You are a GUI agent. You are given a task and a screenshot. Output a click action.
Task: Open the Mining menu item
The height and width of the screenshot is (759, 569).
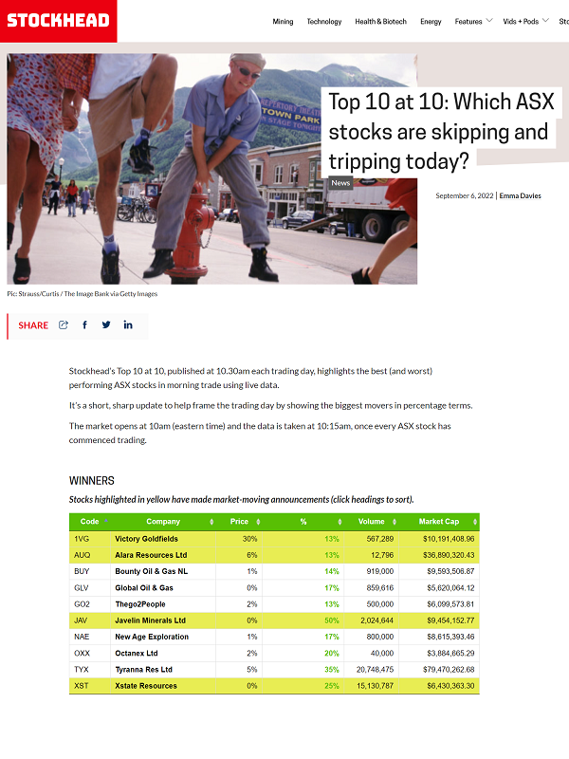[283, 21]
